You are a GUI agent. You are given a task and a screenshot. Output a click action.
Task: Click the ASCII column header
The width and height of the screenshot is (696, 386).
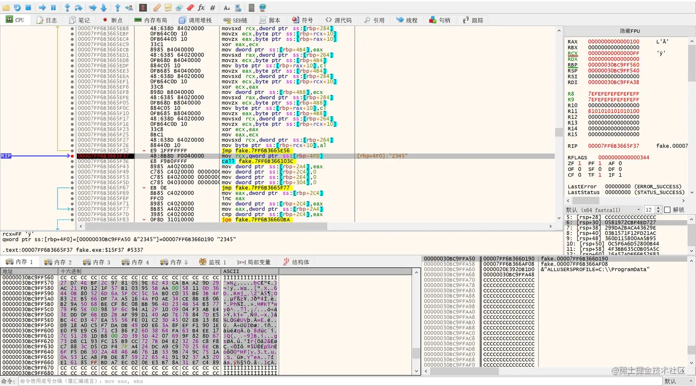250,271
